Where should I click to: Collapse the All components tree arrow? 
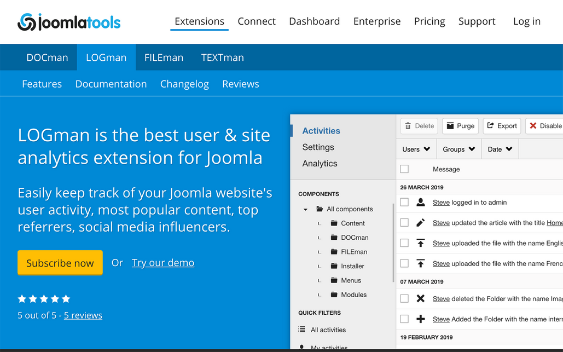pos(305,210)
